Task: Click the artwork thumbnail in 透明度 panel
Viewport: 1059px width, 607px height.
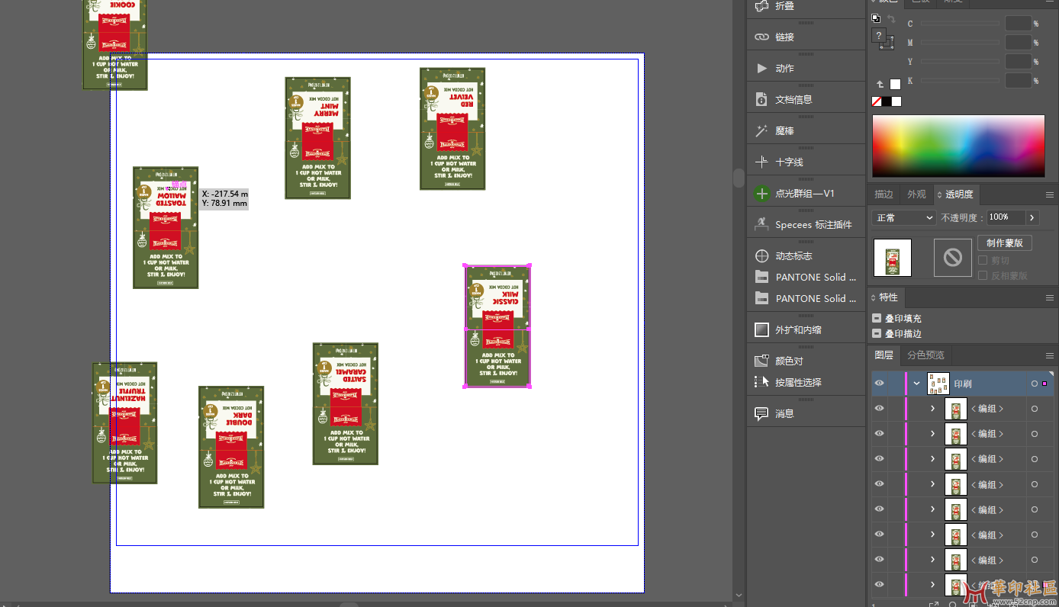Action: tap(893, 258)
